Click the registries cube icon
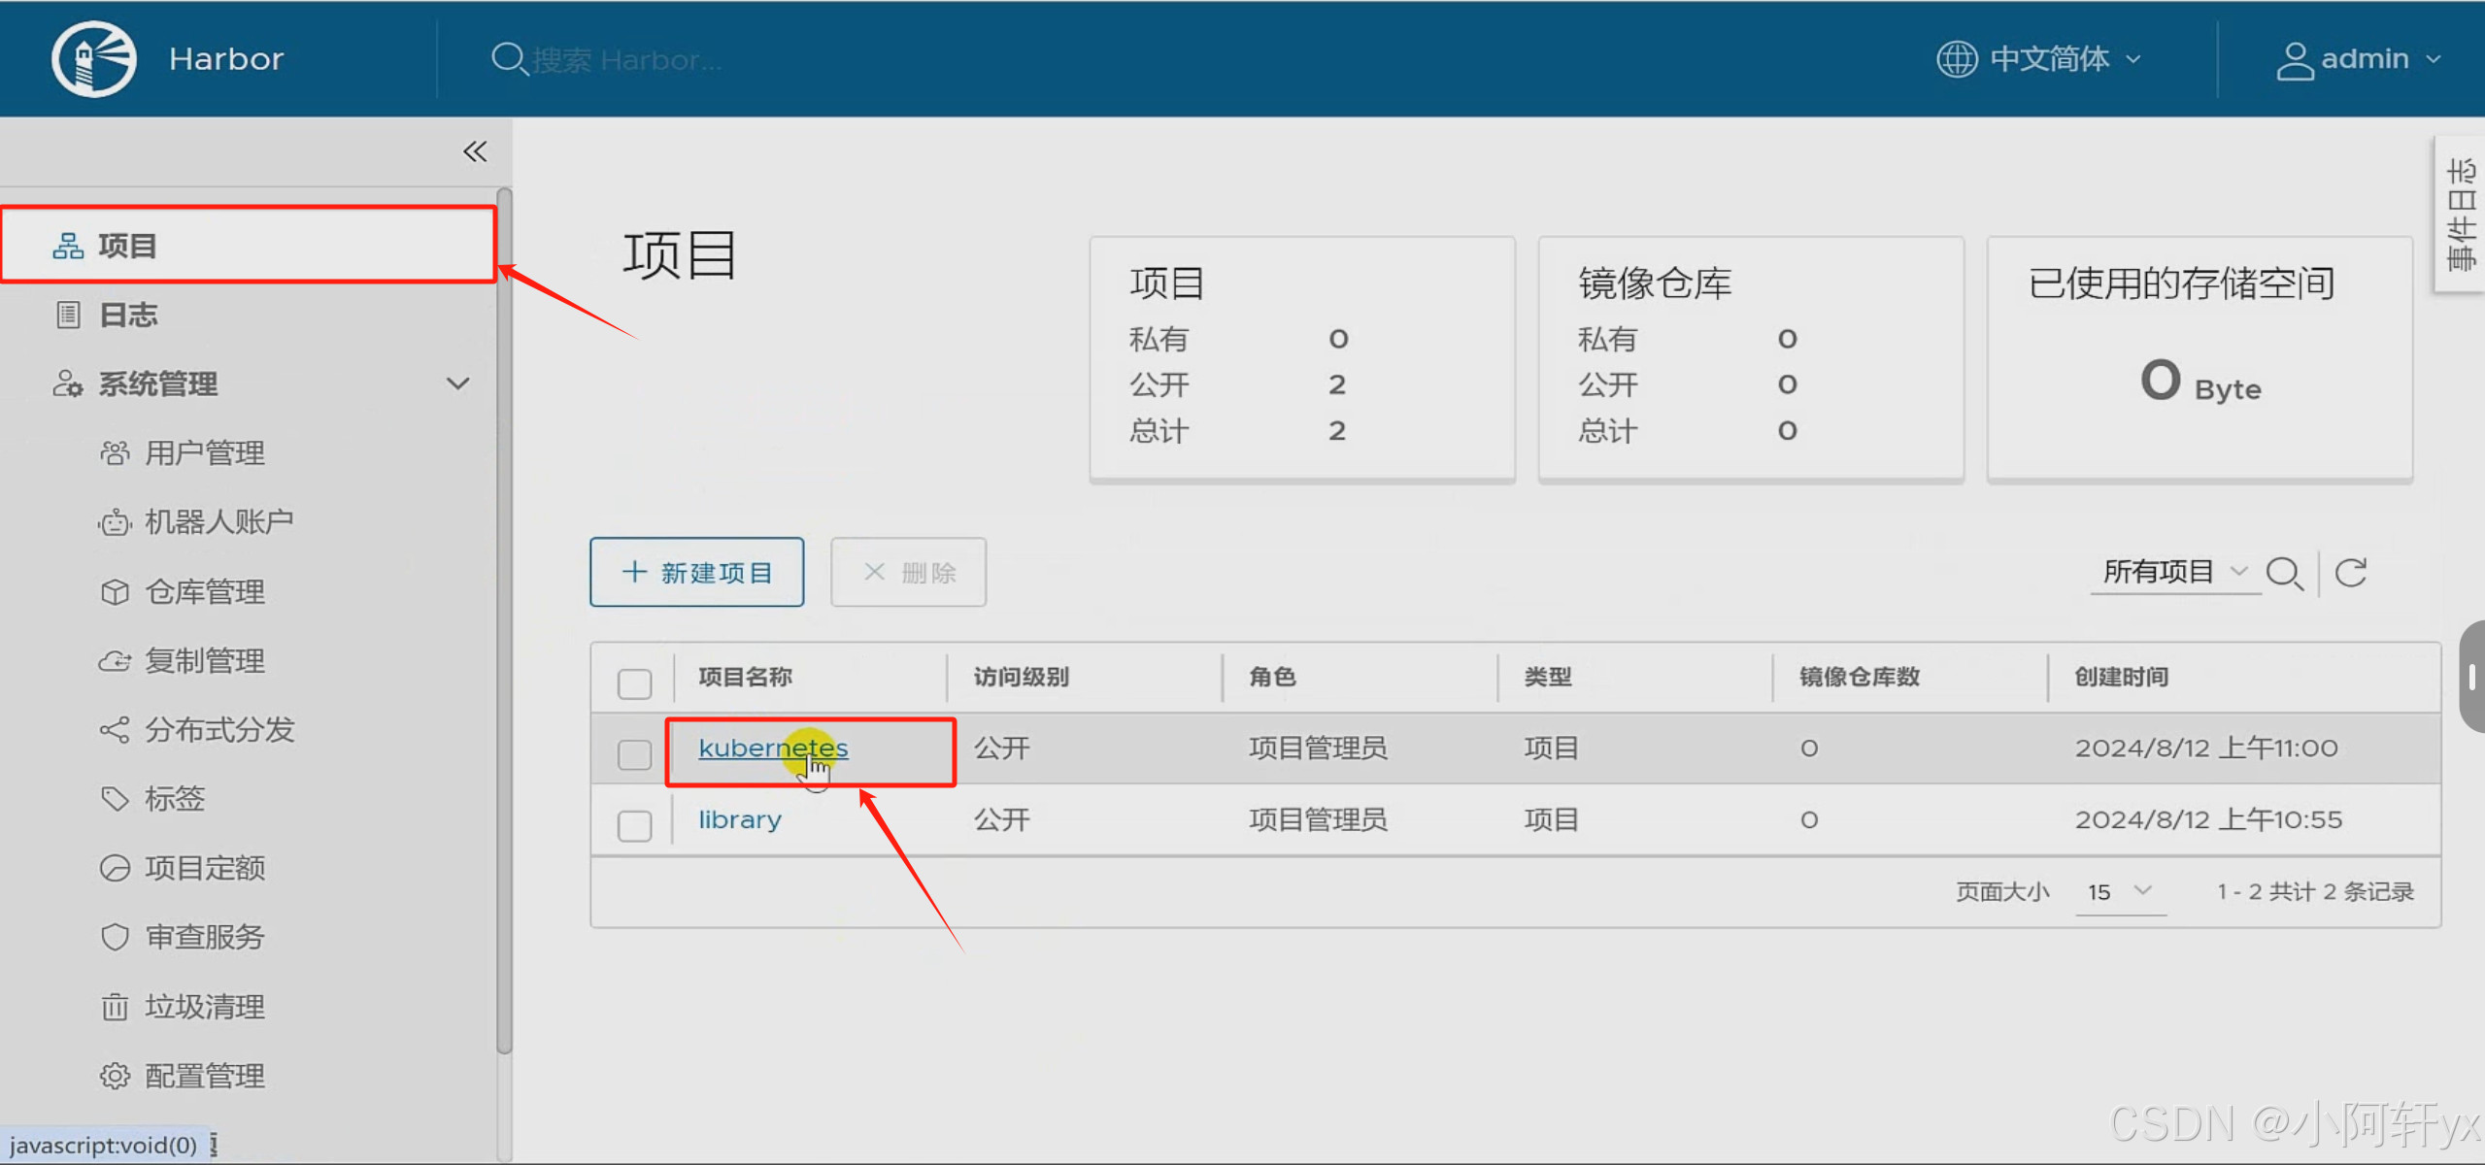 [115, 591]
